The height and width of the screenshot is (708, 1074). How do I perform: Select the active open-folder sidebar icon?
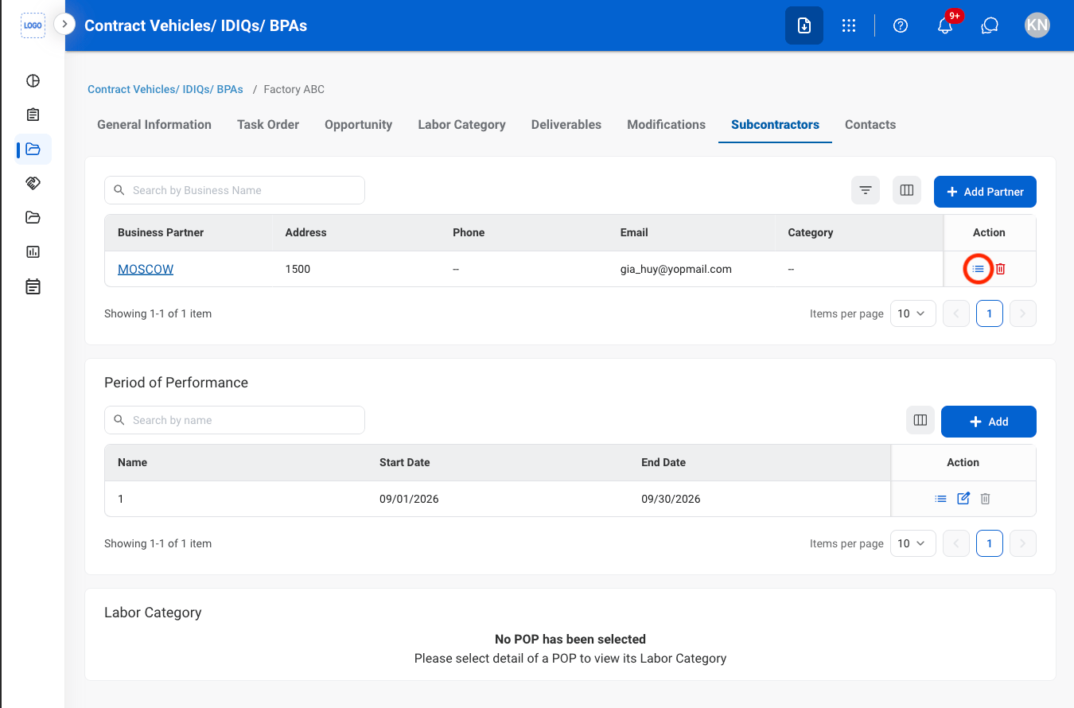tap(33, 149)
